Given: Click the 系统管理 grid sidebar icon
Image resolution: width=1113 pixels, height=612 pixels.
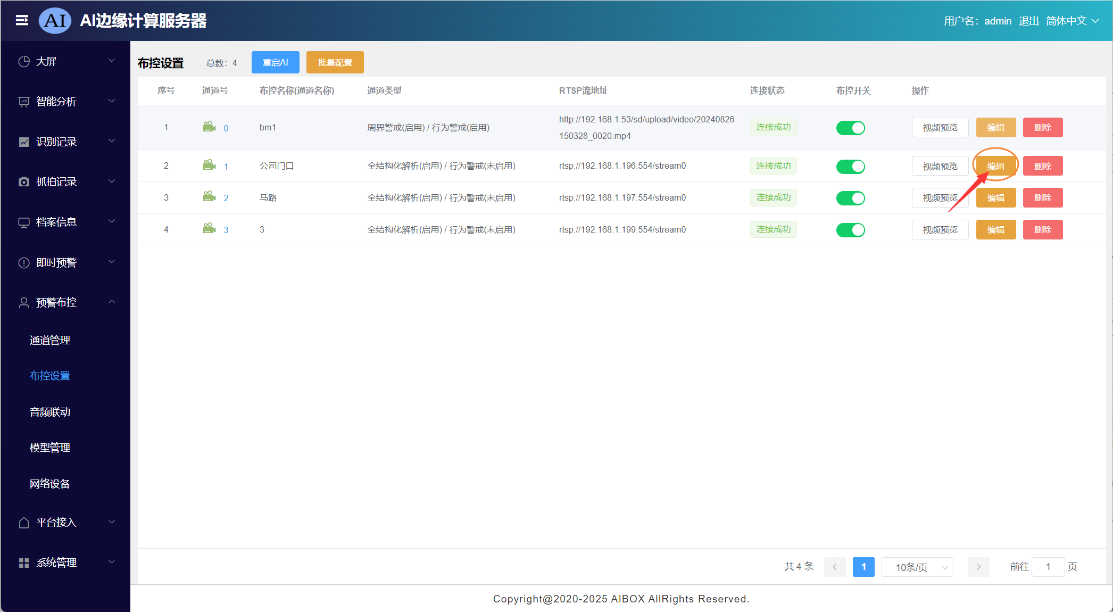Looking at the screenshot, I should tap(24, 563).
